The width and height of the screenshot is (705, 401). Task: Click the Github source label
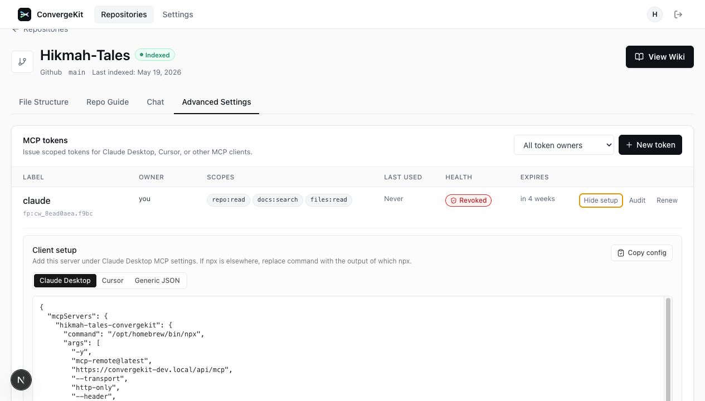[51, 72]
